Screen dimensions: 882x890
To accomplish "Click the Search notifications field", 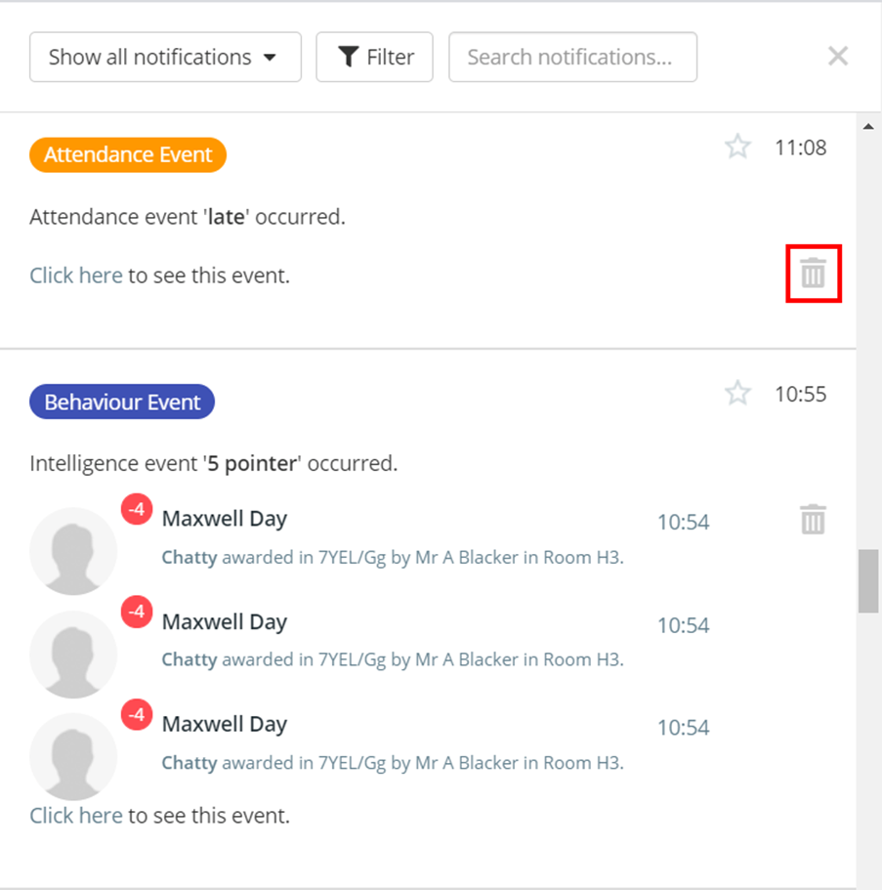I will [572, 57].
